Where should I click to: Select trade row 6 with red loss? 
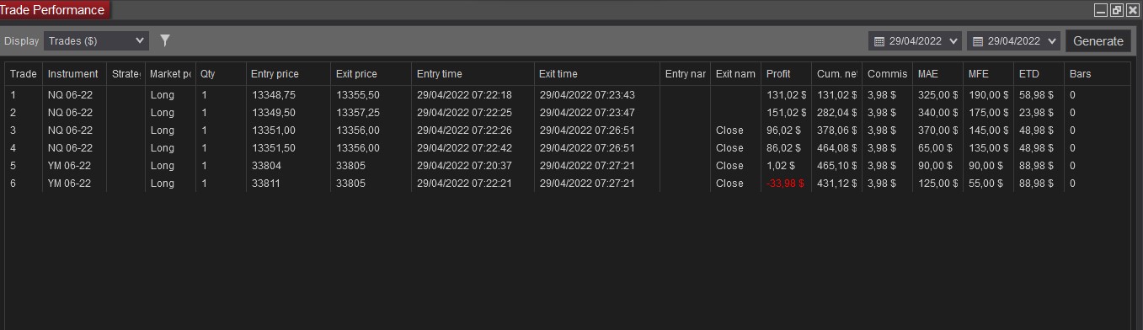568,184
